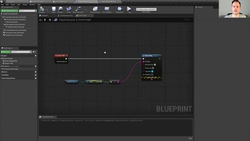Open Add New dropdown in My Blueprint
The width and height of the screenshot is (250, 141).
click(x=6, y=52)
